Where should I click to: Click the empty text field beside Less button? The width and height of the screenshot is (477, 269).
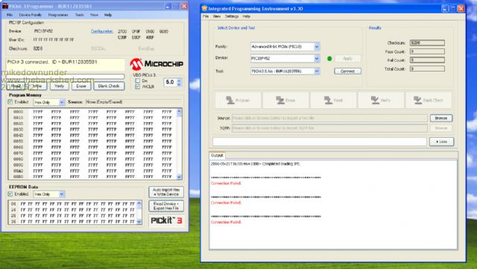point(320,142)
